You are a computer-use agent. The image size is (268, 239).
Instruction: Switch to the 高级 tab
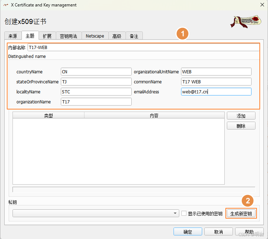pos(117,36)
